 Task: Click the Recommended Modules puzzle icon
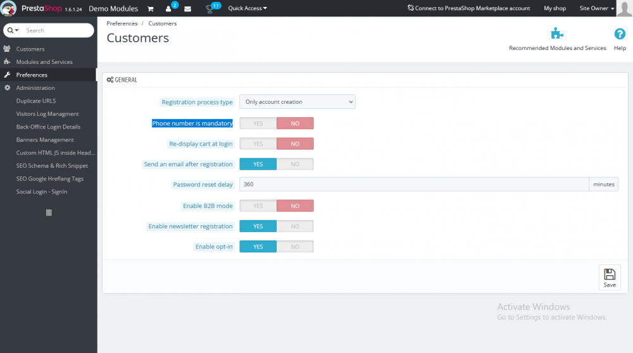click(x=557, y=34)
